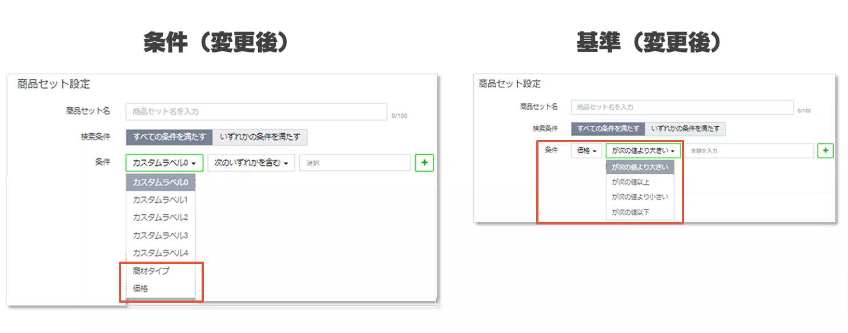The height and width of the screenshot is (333, 848).
Task: Open the 価格 dropdown button in the right panel
Action: (586, 151)
